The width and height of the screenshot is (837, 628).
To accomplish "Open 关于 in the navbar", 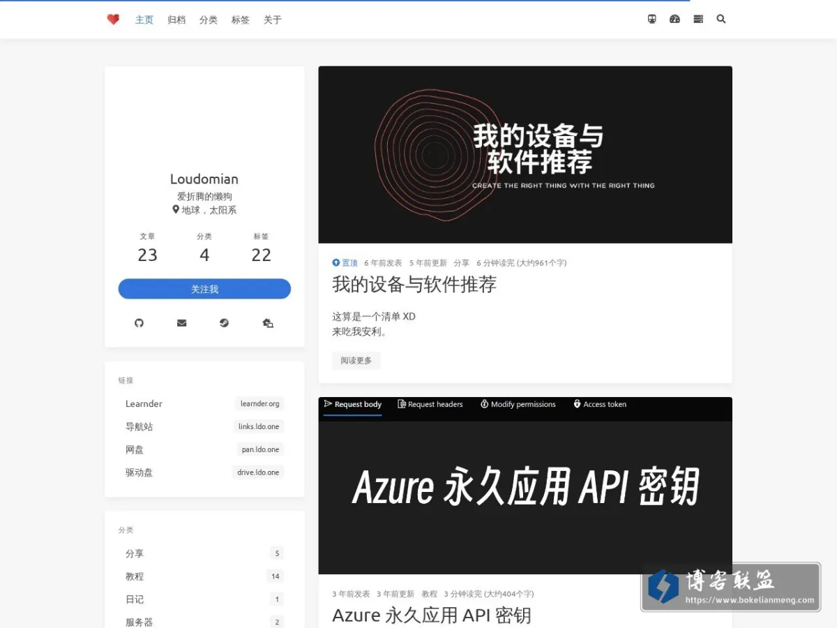I will coord(273,20).
